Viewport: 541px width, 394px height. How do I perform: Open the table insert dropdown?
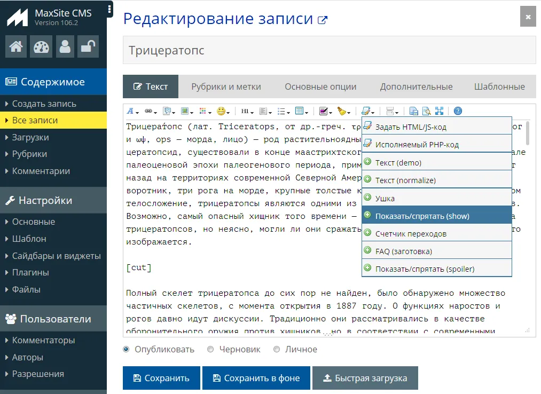pos(301,111)
